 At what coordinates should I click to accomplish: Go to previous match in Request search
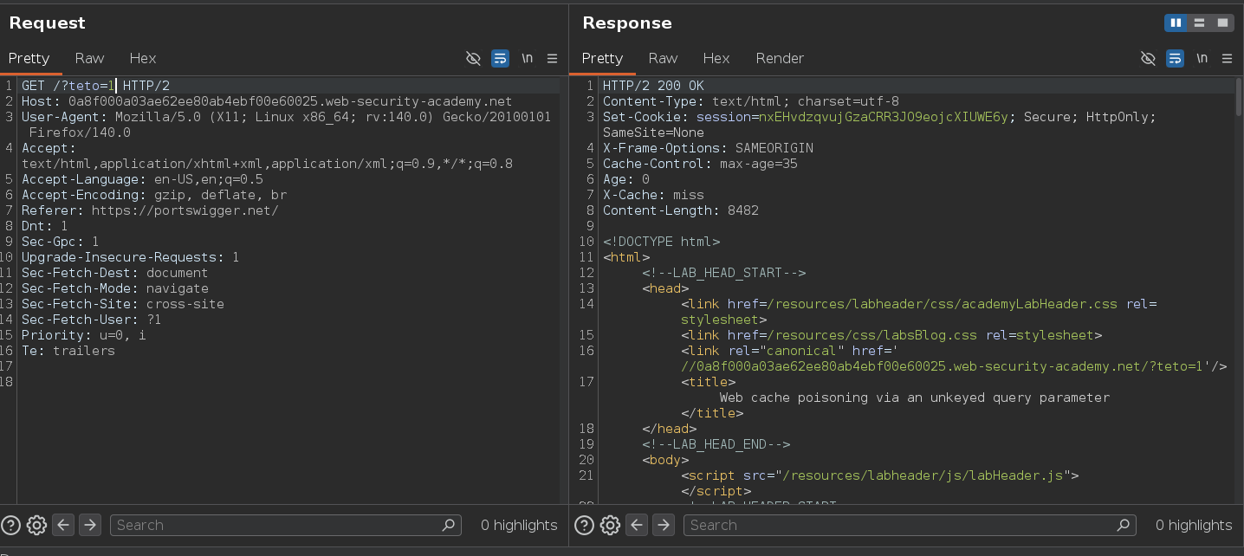point(63,525)
